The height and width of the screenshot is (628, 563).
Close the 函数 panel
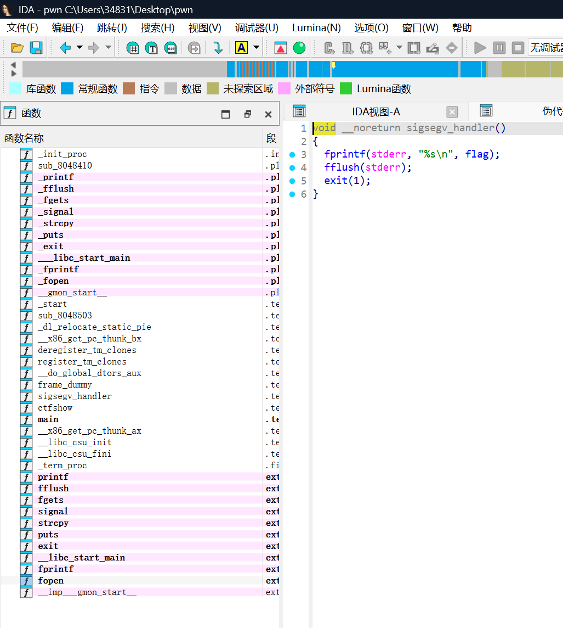point(268,115)
